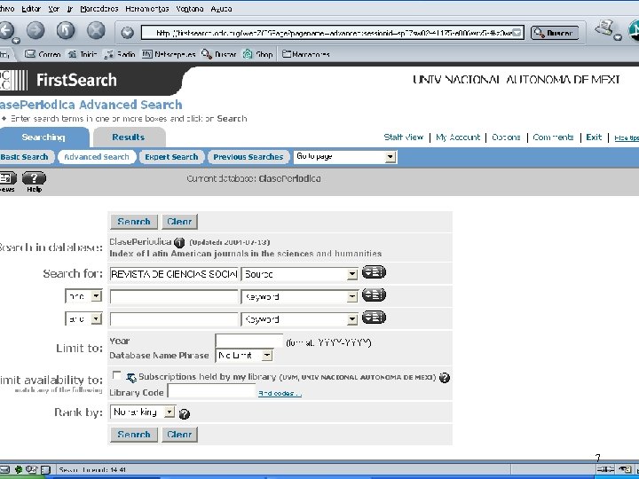Click Buscar in the personal toolbar
639x479 pixels.
click(219, 54)
